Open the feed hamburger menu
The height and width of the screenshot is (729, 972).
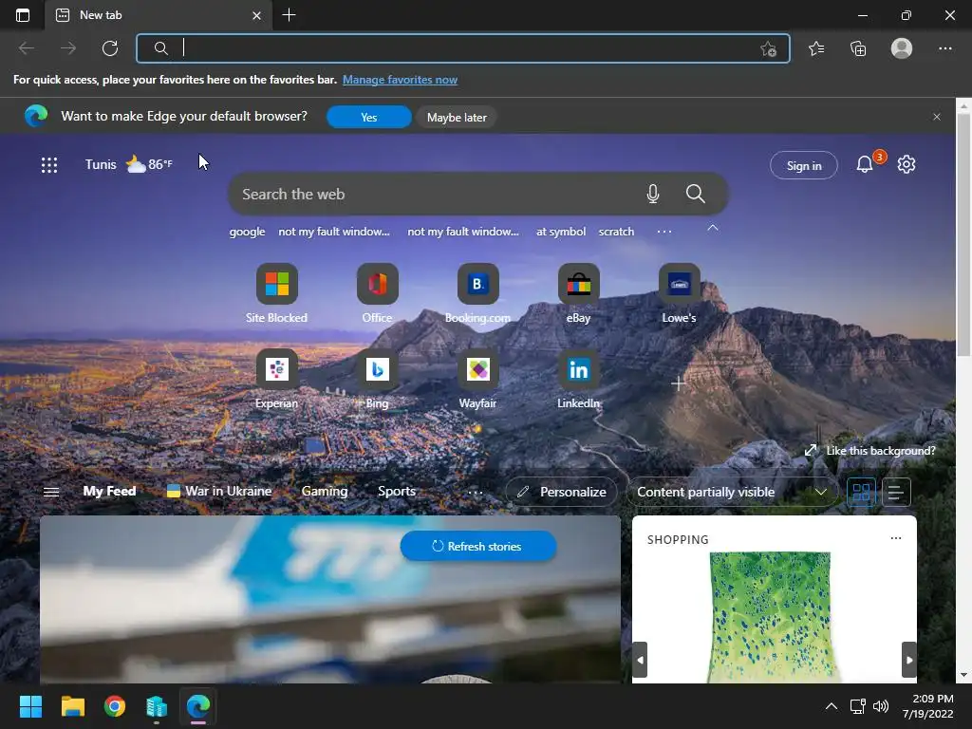(51, 493)
